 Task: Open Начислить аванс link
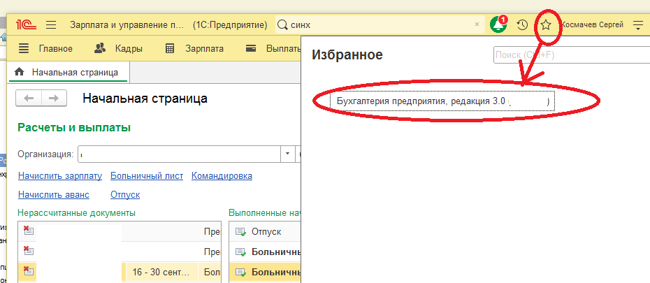pyautogui.click(x=54, y=195)
